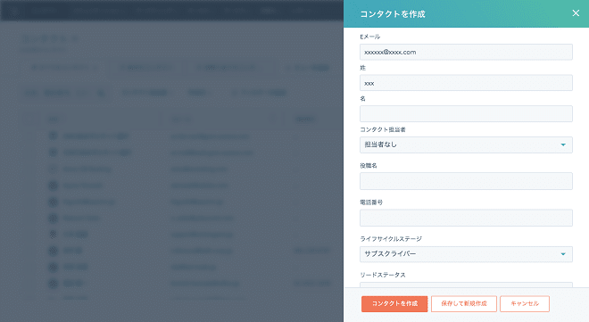This screenshot has width=589, height=322.
Task: Click the arrow icon in 担当者なし selector
Action: (563, 144)
